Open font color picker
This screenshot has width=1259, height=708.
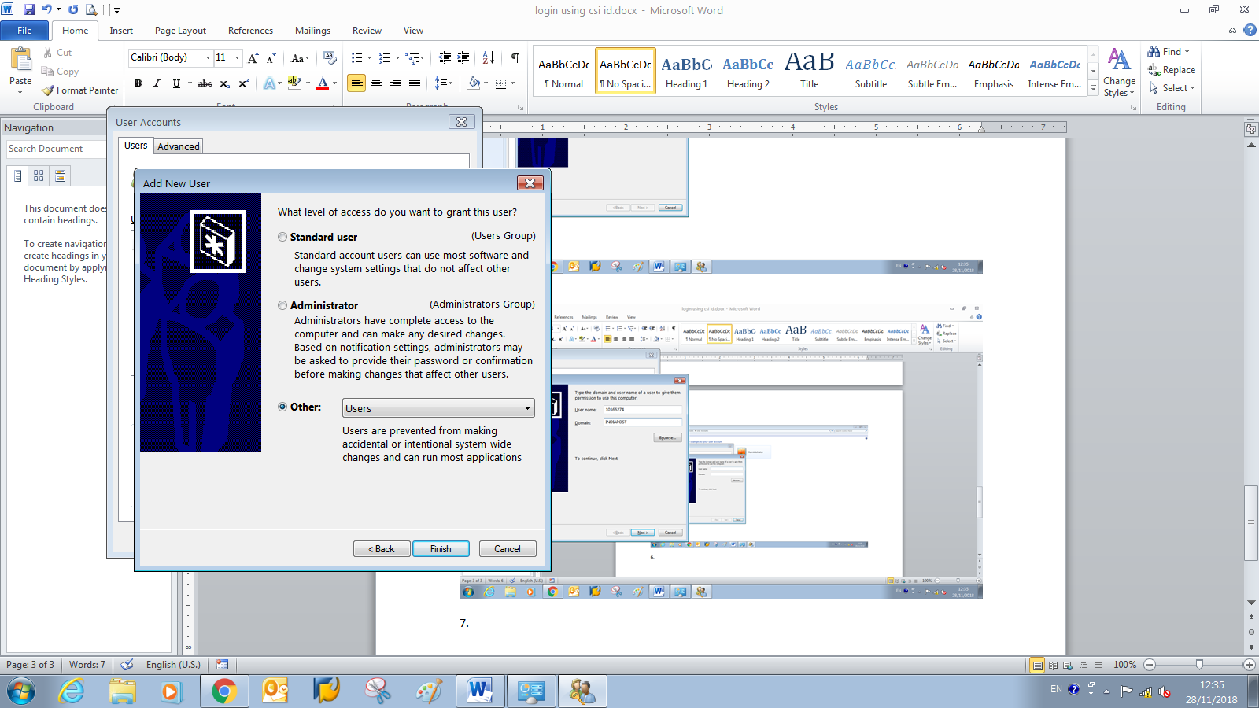(x=334, y=83)
